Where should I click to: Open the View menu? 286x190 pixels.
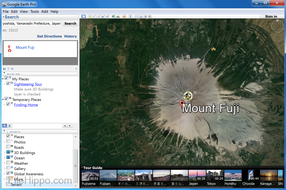pos(24,12)
